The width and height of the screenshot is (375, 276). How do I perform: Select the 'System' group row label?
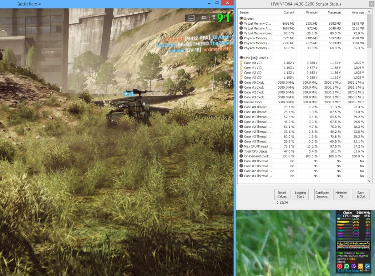(x=249, y=18)
